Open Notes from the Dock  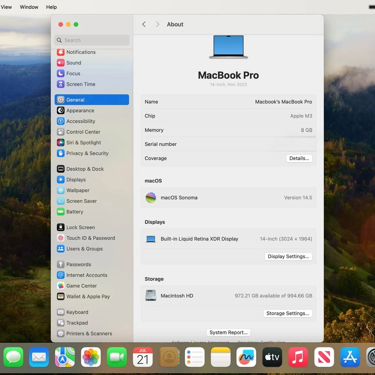221,357
